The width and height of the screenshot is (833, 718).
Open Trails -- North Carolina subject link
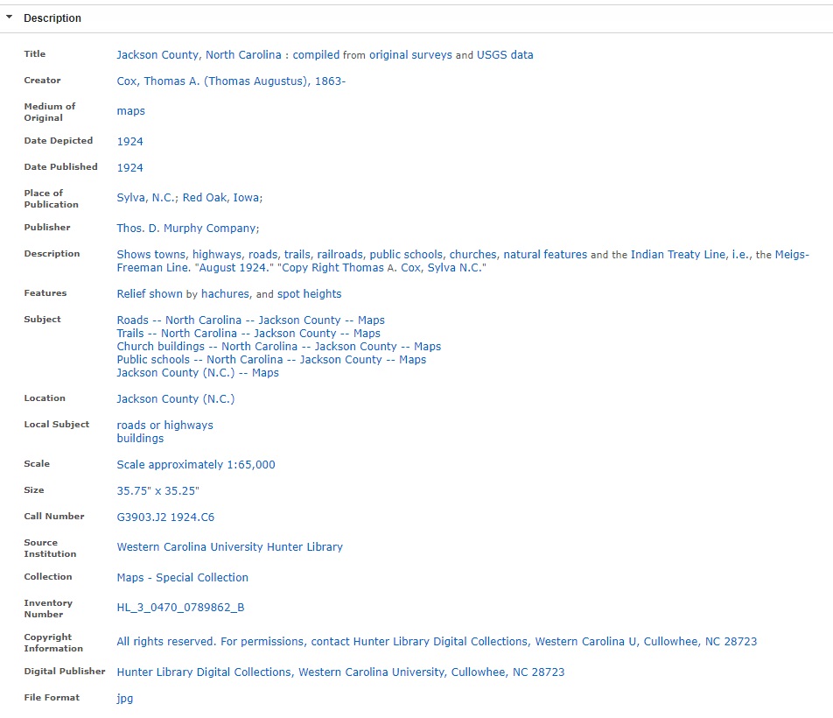248,333
